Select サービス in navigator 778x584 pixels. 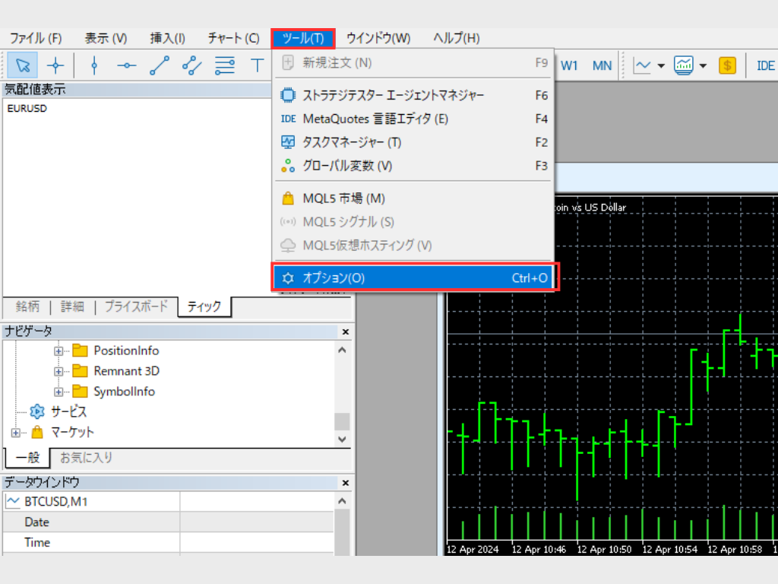[x=68, y=411]
